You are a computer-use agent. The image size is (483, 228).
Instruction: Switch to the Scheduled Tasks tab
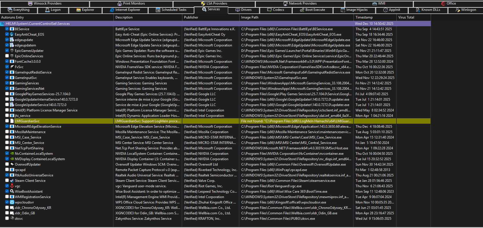[x=171, y=10]
